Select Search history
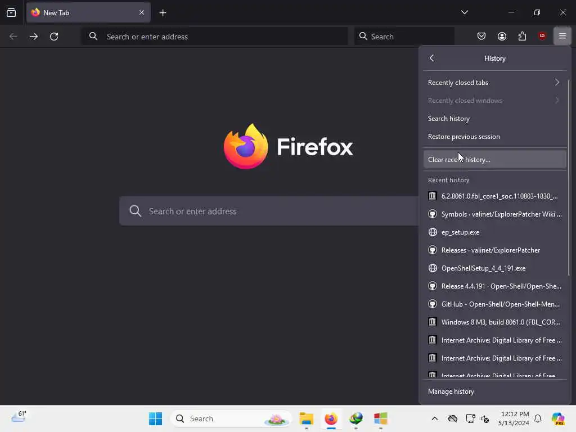Image resolution: width=576 pixels, height=432 pixels. 494,119
